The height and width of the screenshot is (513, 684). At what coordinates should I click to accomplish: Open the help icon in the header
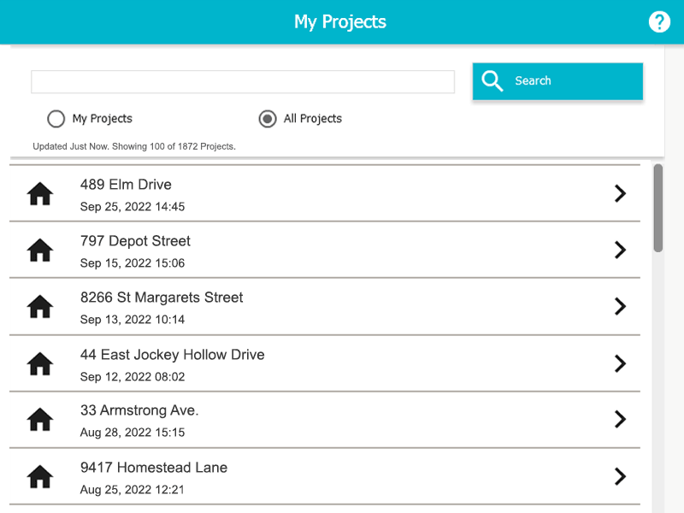pyautogui.click(x=659, y=21)
